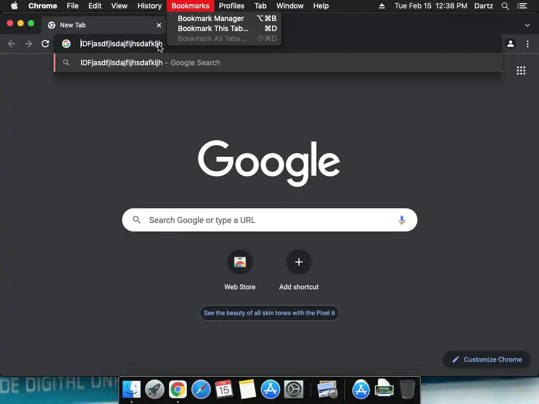Open the Tab menu
This screenshot has width=539, height=404.
(x=260, y=6)
